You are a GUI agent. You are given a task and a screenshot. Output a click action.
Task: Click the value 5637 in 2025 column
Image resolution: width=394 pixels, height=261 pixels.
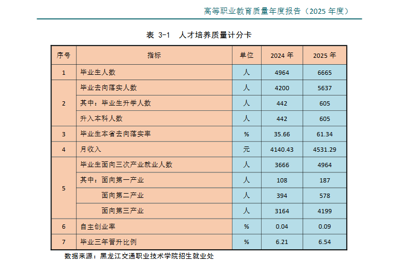[325, 88]
